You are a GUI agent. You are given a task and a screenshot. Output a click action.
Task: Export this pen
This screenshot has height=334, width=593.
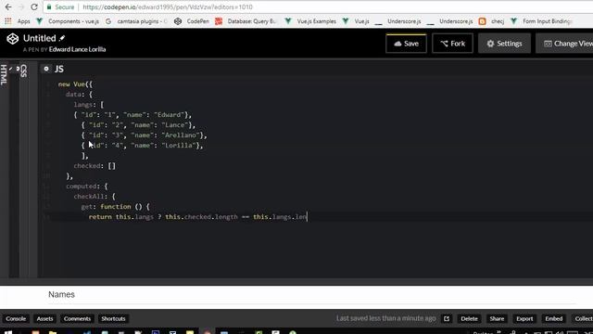pyautogui.click(x=524, y=319)
